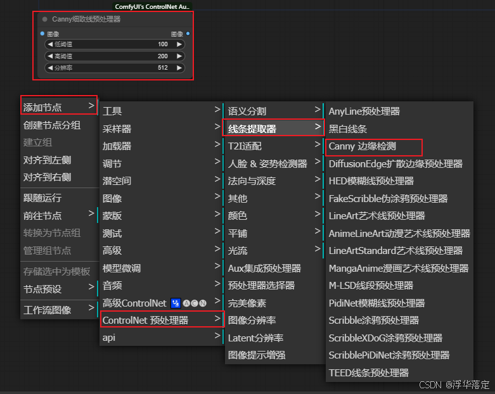Open the 调节 category

point(162,163)
